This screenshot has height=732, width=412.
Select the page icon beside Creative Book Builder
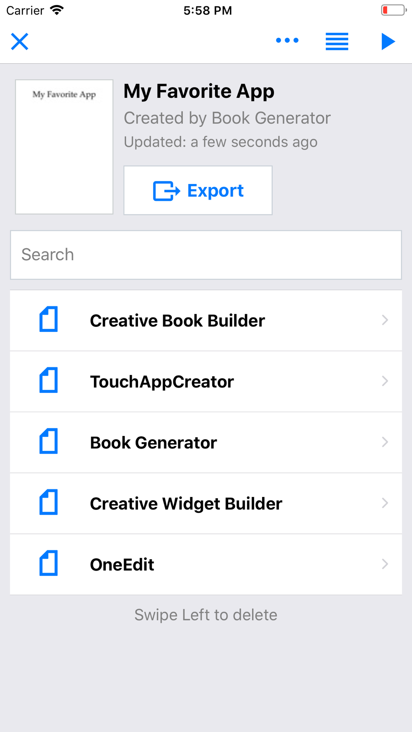(49, 319)
